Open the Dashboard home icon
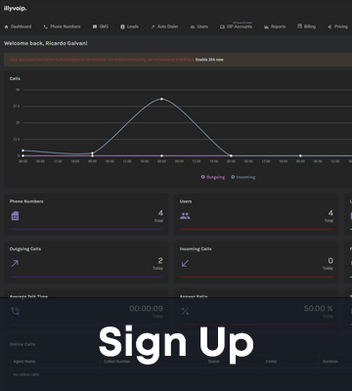Image resolution: width=352 pixels, height=391 pixels. (x=6, y=26)
